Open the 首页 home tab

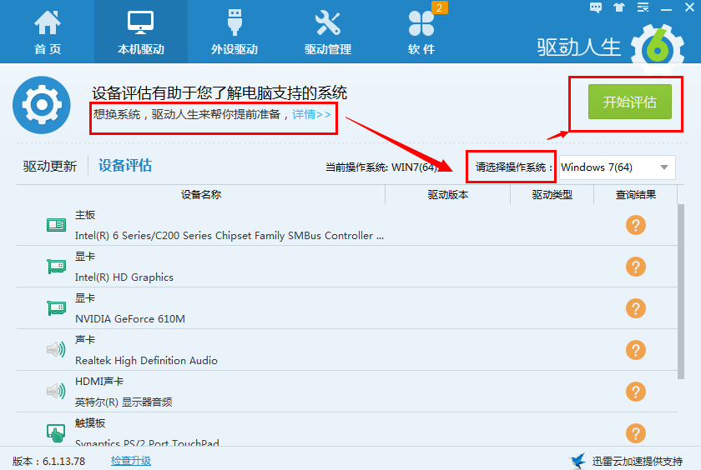48,32
